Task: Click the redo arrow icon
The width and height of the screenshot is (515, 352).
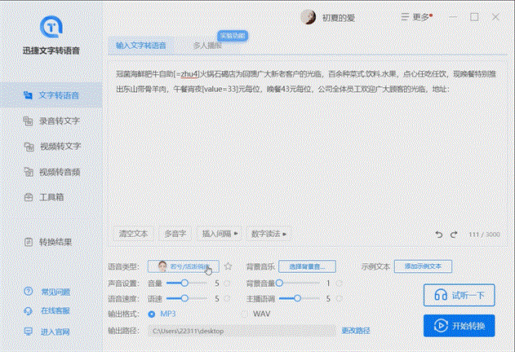Action: (x=454, y=234)
